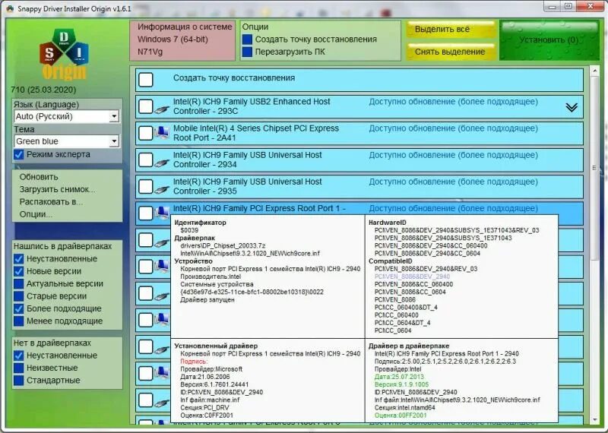The height and width of the screenshot is (433, 608).
Task: Click N71Vg system model text
Action: (150, 52)
